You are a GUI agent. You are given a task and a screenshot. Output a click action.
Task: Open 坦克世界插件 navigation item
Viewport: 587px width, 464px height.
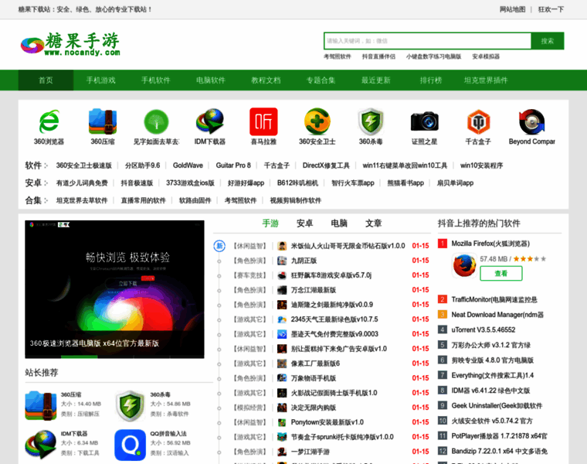[x=486, y=80]
